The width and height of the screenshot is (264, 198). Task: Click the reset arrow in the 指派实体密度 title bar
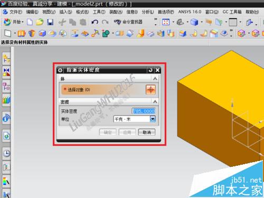[150, 70]
